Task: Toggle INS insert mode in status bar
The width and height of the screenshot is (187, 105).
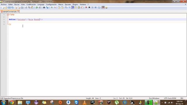Action: pos(182,98)
